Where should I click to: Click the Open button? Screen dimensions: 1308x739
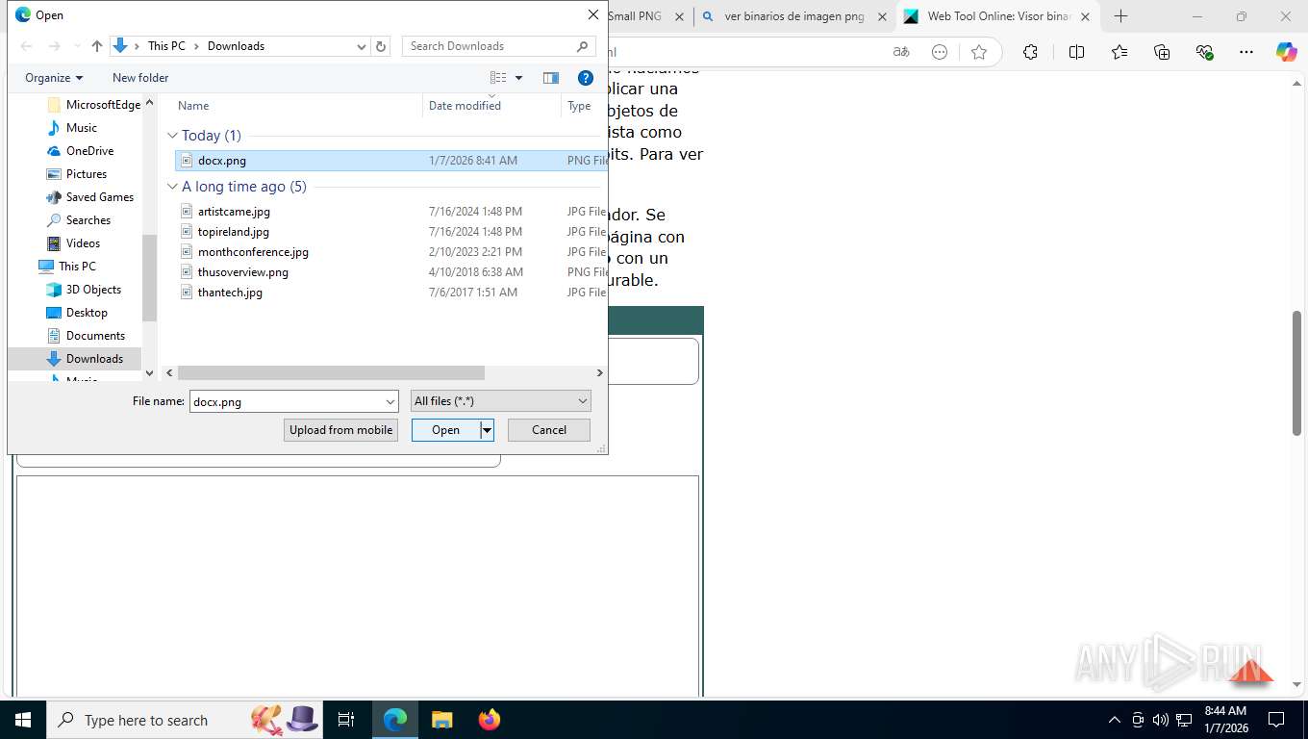pos(446,430)
